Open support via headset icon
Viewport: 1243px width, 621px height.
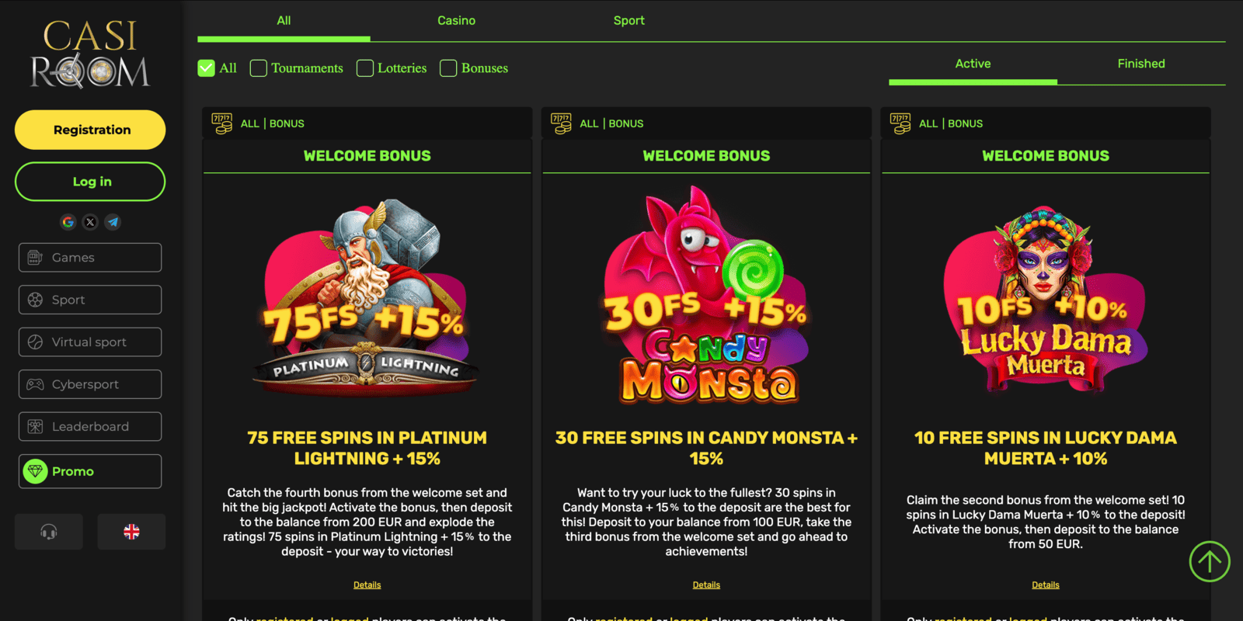tap(49, 532)
